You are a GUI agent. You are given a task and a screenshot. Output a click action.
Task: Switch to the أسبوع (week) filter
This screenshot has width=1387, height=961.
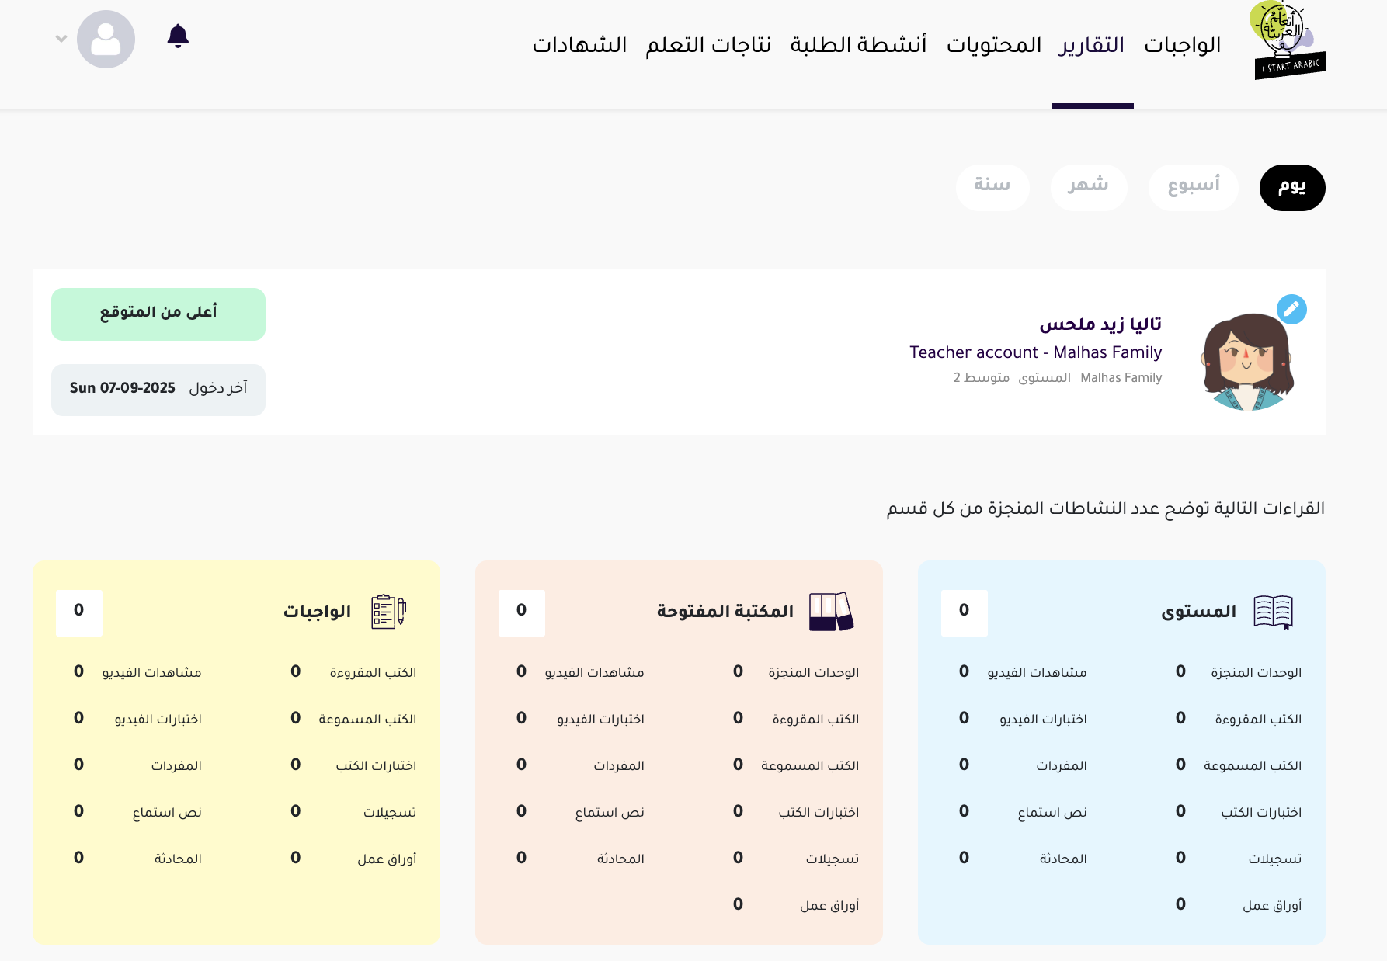pos(1193,187)
